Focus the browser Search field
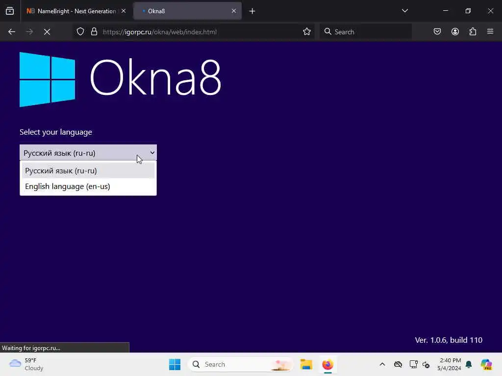This screenshot has width=502, height=376. coord(366,32)
